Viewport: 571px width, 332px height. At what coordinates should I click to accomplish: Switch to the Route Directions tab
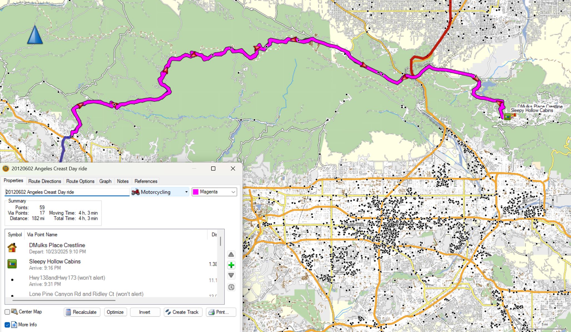[x=44, y=181]
